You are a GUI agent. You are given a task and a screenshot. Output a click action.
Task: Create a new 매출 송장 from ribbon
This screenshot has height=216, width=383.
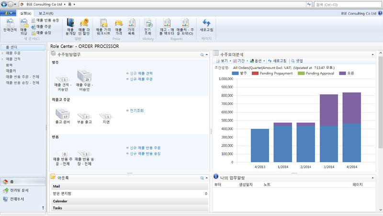[x=41, y=33]
